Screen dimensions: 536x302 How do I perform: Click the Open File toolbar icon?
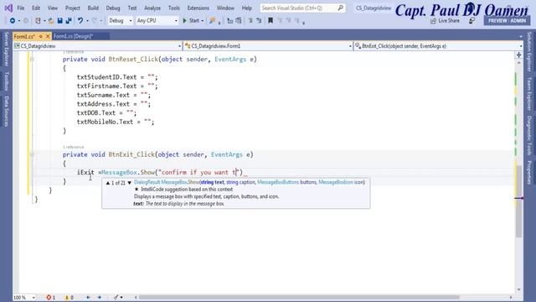click(51, 21)
